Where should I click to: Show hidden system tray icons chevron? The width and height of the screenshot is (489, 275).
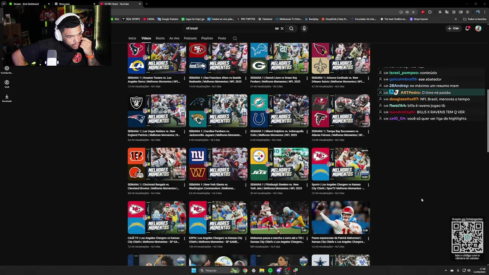pyautogui.click(x=445, y=270)
